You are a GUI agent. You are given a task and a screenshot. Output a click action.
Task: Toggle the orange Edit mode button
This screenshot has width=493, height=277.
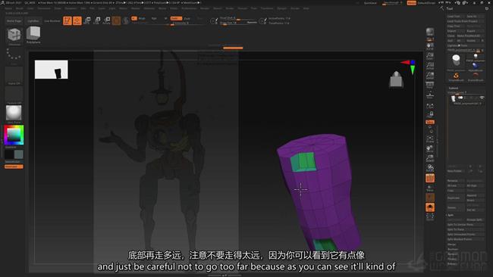[x=68, y=20]
